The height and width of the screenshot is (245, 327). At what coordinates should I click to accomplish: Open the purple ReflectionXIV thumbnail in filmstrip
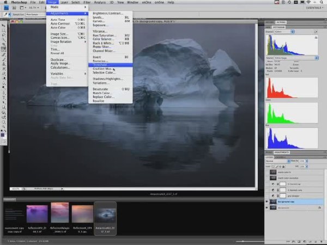[37, 214]
